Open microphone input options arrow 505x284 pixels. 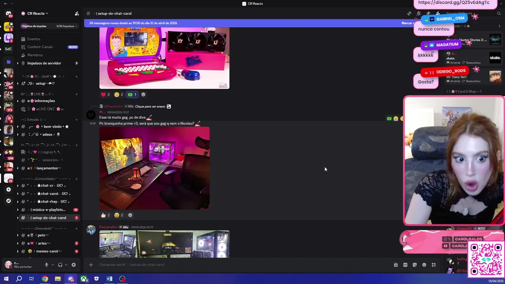point(52,265)
